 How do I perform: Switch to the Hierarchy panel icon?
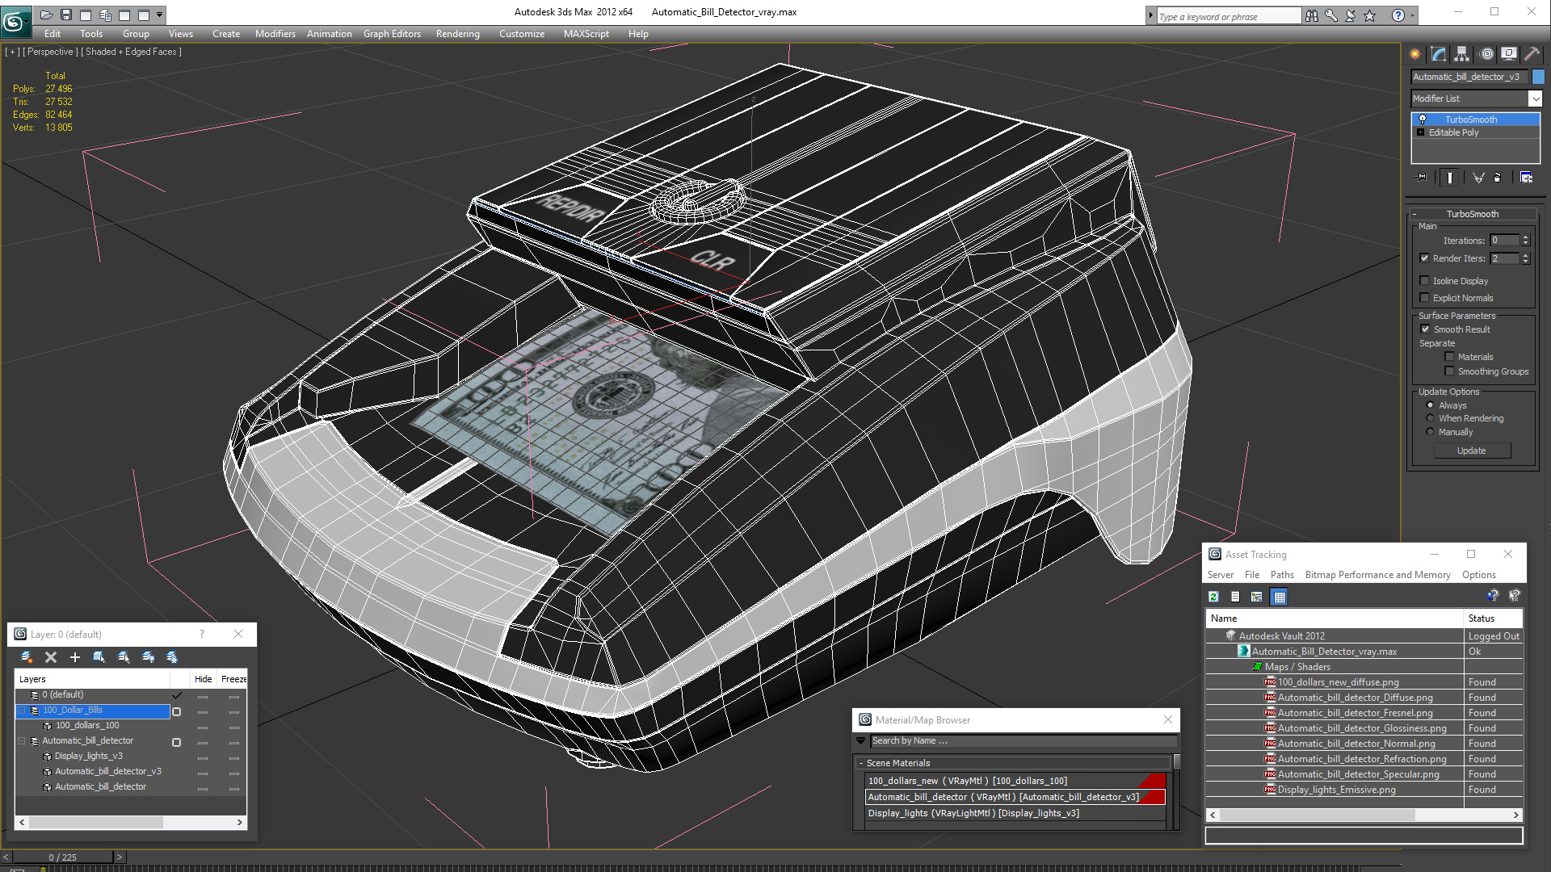click(x=1462, y=54)
